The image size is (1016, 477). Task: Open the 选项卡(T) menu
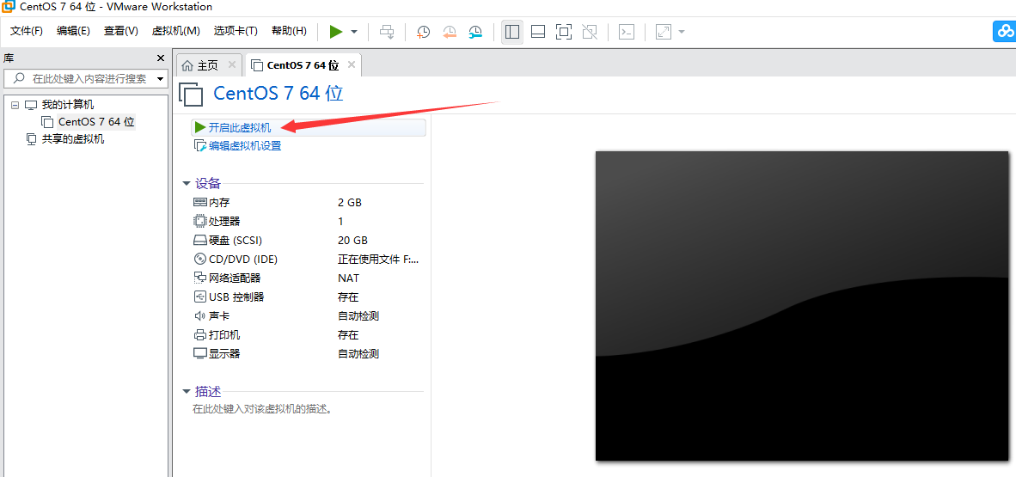(236, 31)
